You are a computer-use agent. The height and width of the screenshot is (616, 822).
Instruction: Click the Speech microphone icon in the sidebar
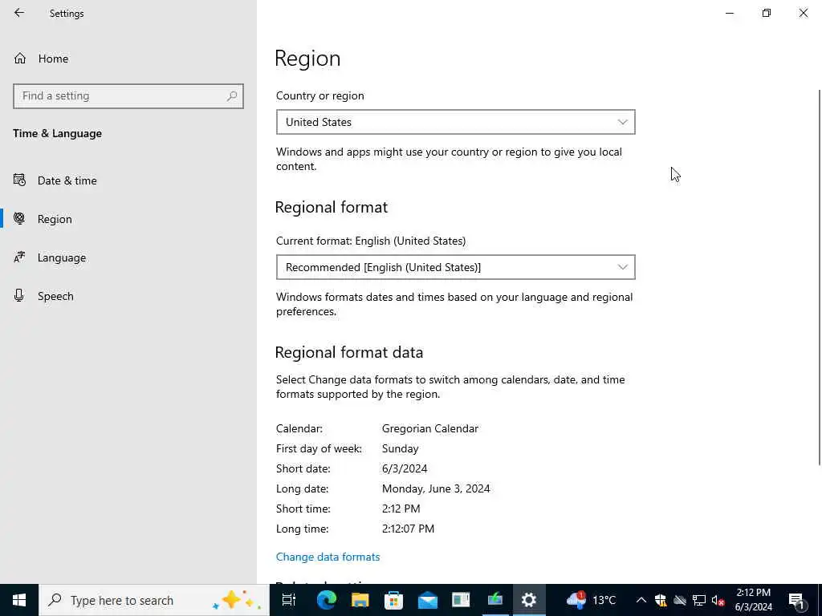(x=19, y=295)
